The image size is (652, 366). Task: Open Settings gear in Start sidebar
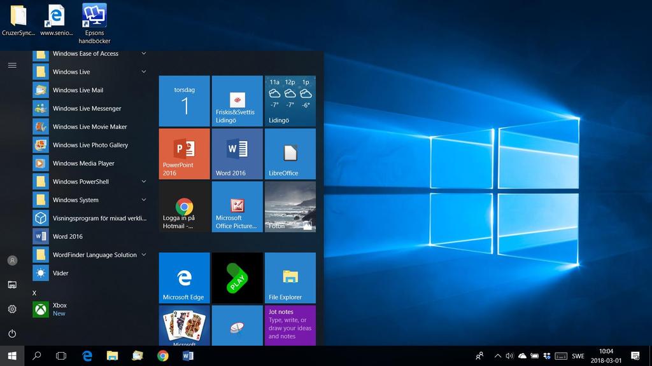[x=12, y=309]
